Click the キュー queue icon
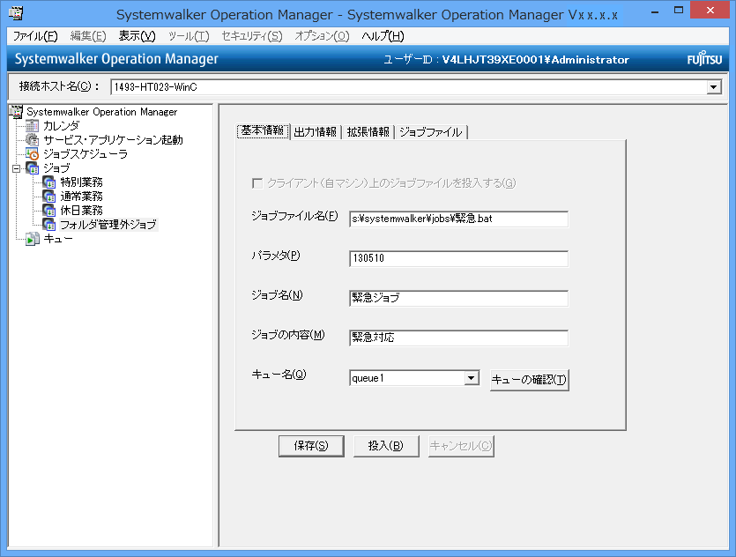Screen dimensions: 736x557 coord(33,239)
